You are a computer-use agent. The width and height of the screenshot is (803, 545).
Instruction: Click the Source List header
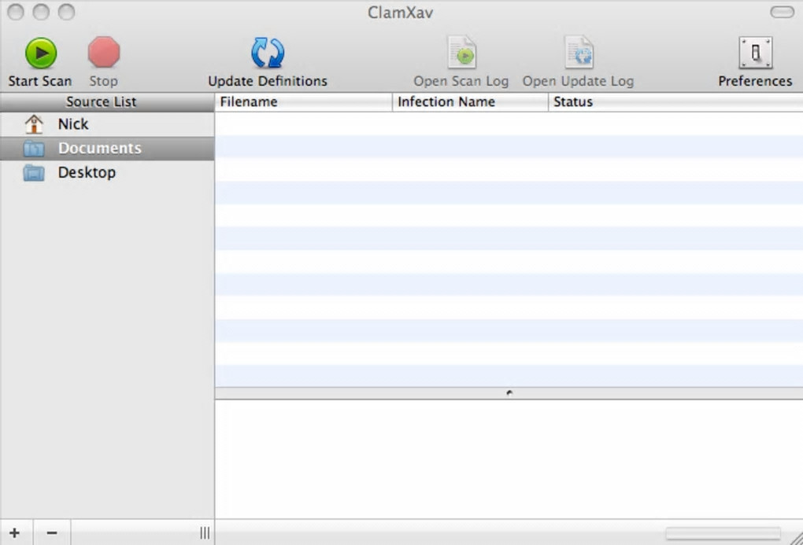tap(107, 101)
